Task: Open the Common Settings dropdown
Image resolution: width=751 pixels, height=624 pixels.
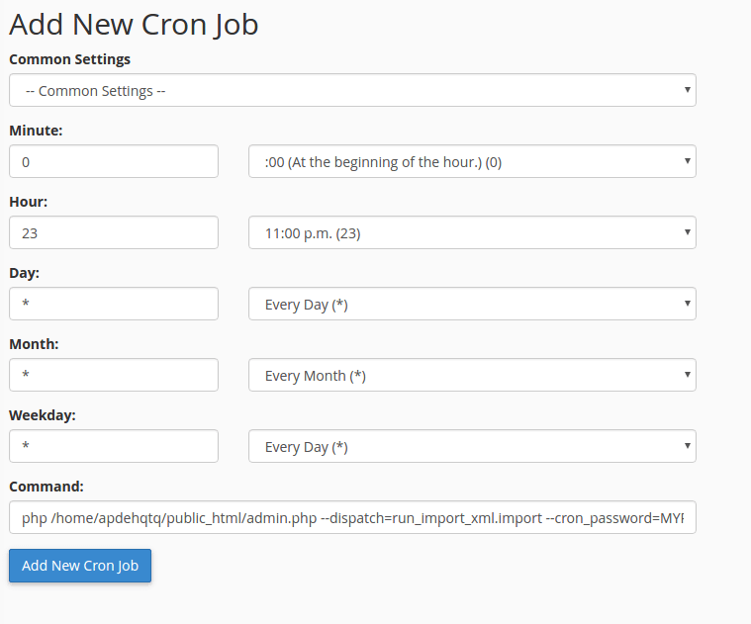Action: [x=352, y=90]
